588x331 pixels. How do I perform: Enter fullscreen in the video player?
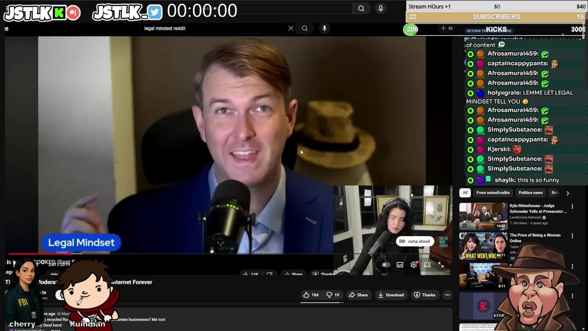coord(441,265)
